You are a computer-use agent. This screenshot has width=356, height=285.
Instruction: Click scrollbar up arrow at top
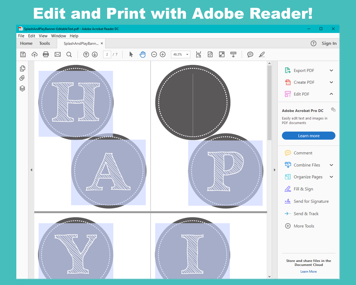click(269, 63)
